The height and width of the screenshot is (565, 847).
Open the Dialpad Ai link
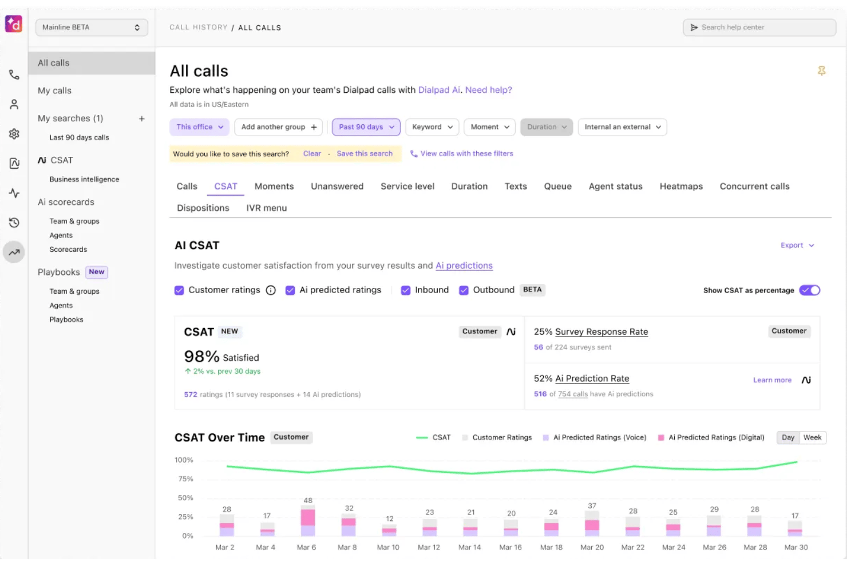(x=439, y=90)
